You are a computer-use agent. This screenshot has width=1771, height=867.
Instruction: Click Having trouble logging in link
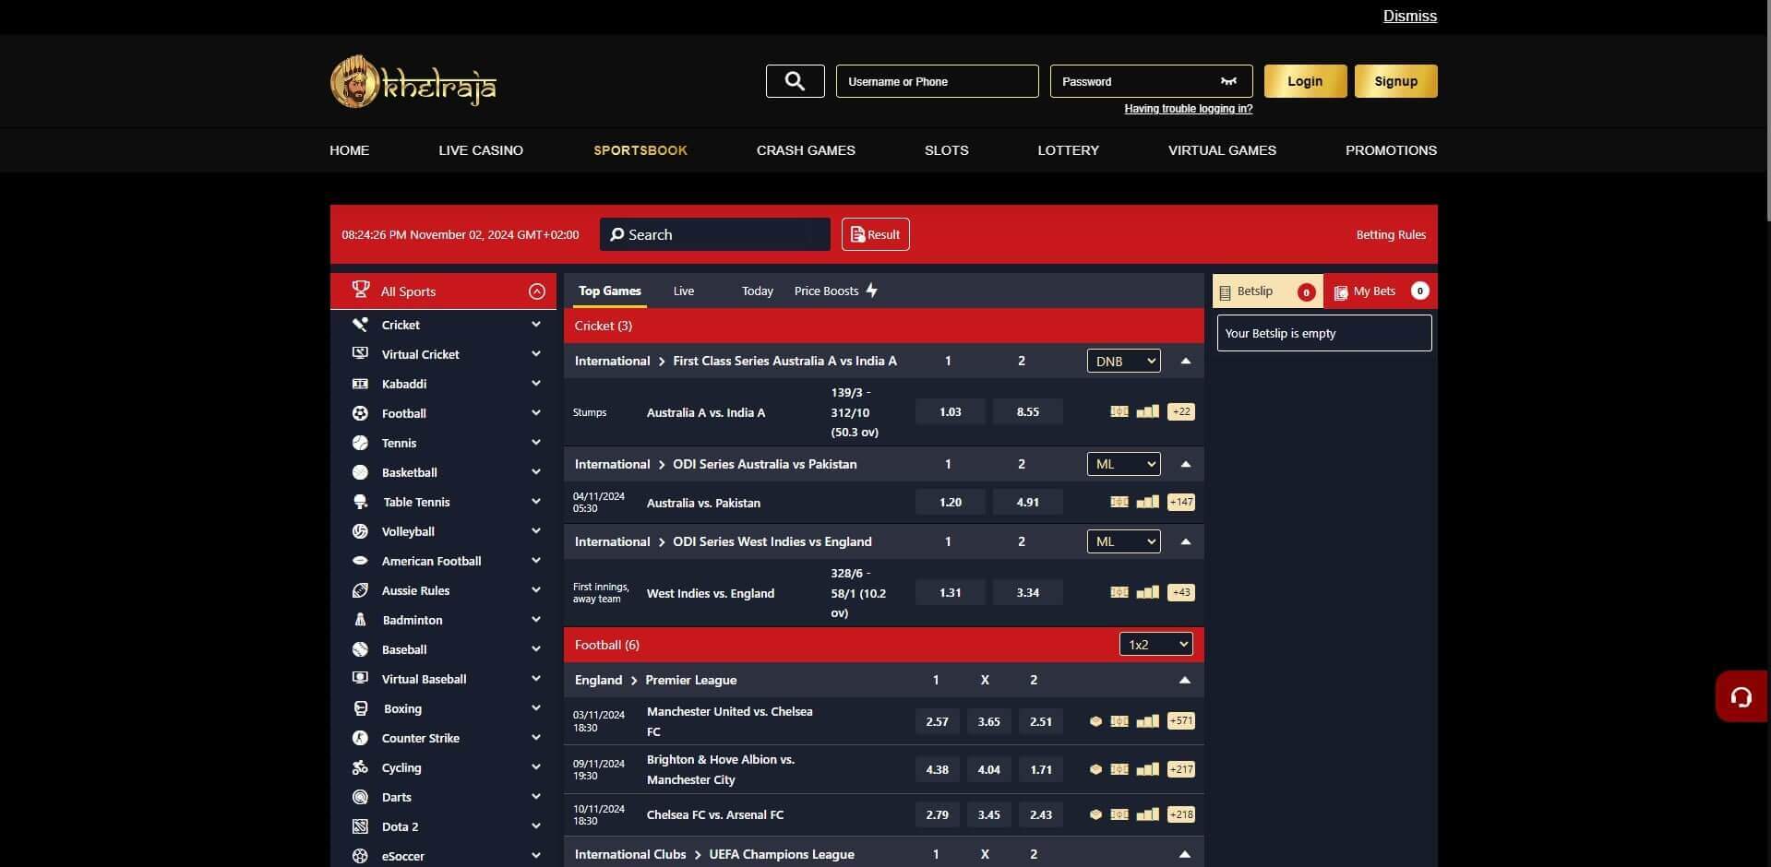[1188, 109]
